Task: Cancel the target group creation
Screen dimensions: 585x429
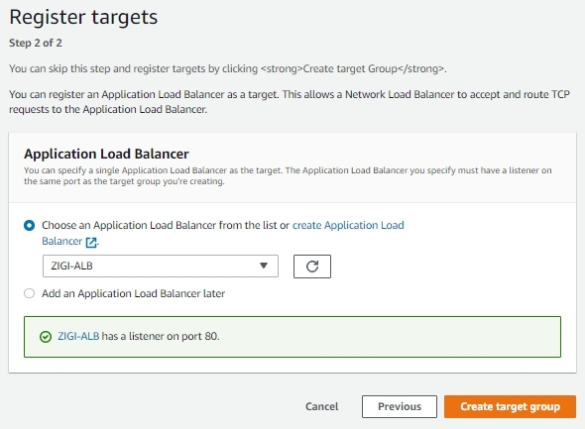Action: pyautogui.click(x=321, y=406)
